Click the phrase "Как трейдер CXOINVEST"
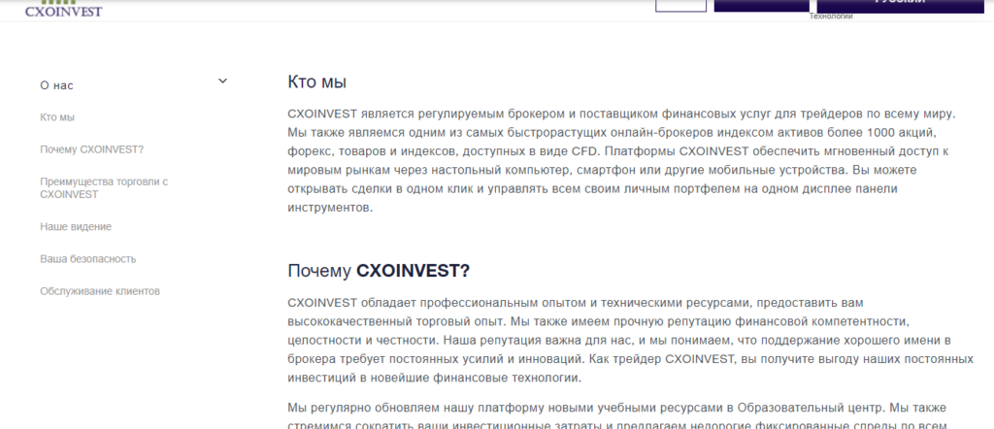Screen dimensions: 994x429 point(660,359)
